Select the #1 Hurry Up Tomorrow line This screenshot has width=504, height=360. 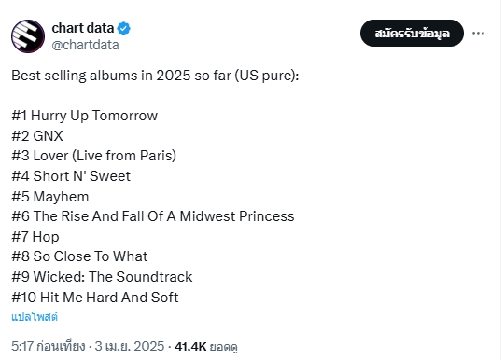pos(85,116)
